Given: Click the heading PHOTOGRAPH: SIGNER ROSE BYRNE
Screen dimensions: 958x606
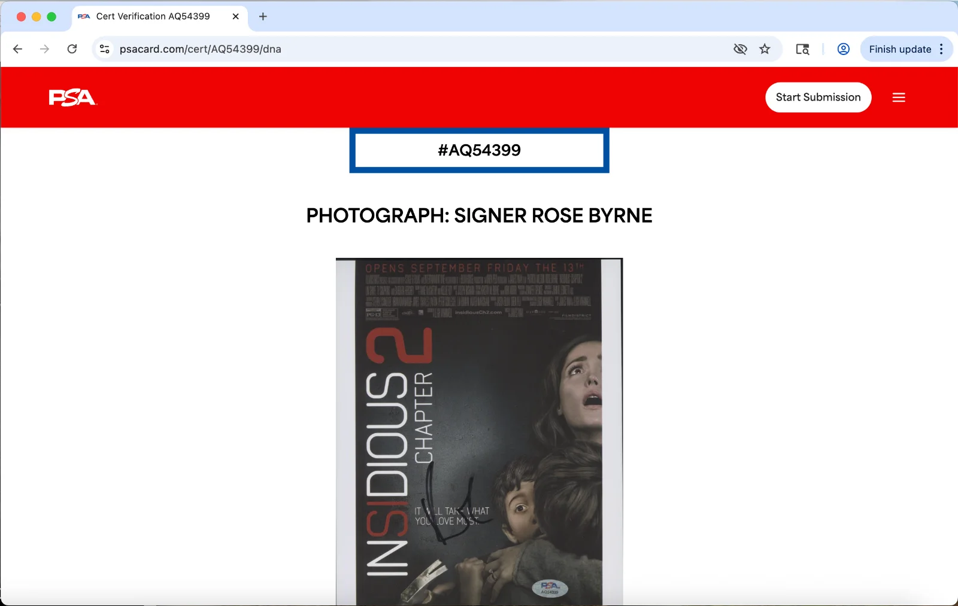Looking at the screenshot, I should coord(479,215).
